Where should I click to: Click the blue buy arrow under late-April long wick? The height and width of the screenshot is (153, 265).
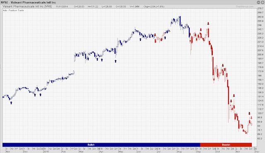click(x=116, y=61)
